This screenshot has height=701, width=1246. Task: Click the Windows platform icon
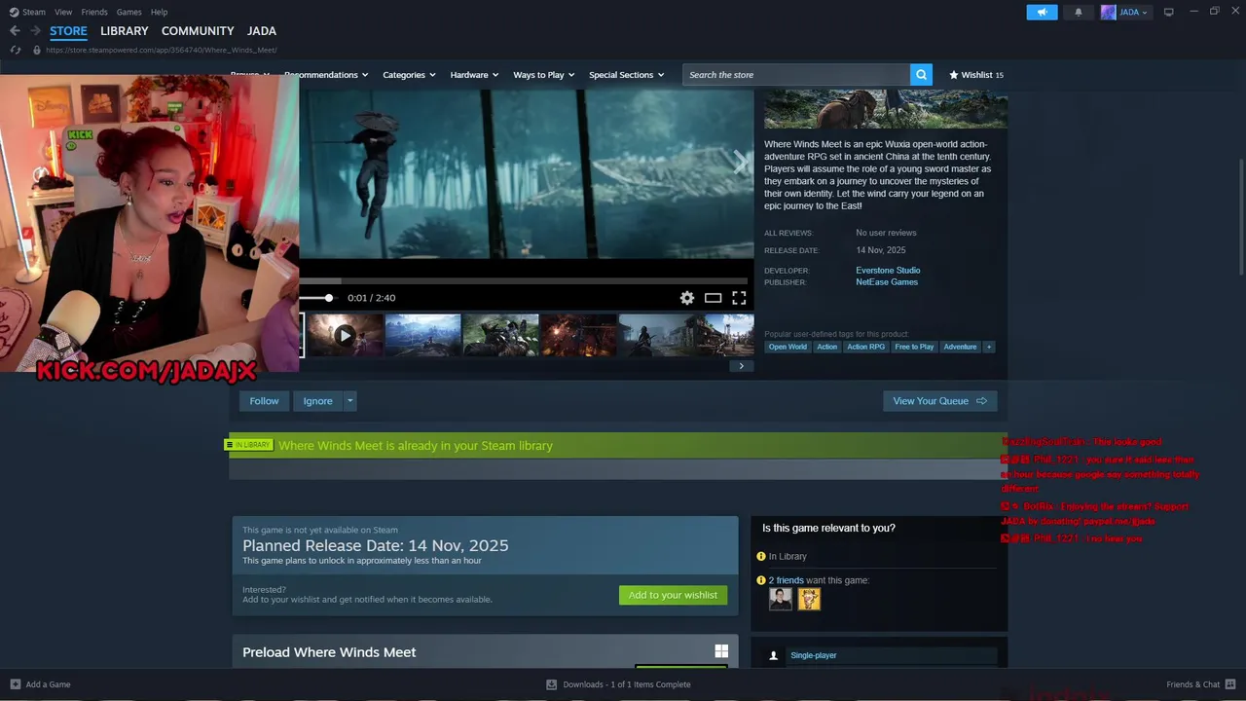click(721, 651)
